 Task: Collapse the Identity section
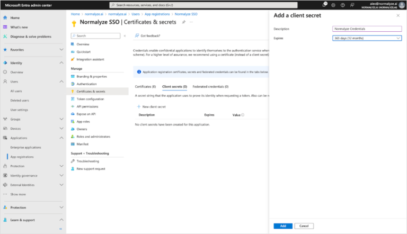point(61,63)
